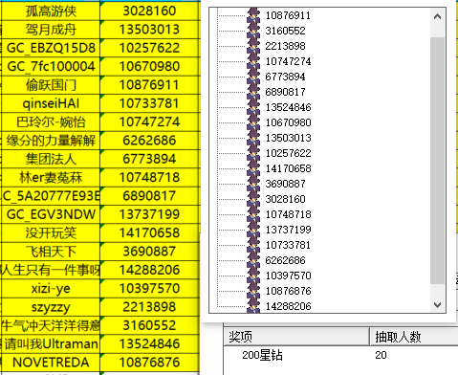Click the avatar icon beside 10876876
The width and height of the screenshot is (458, 375).
tap(253, 291)
